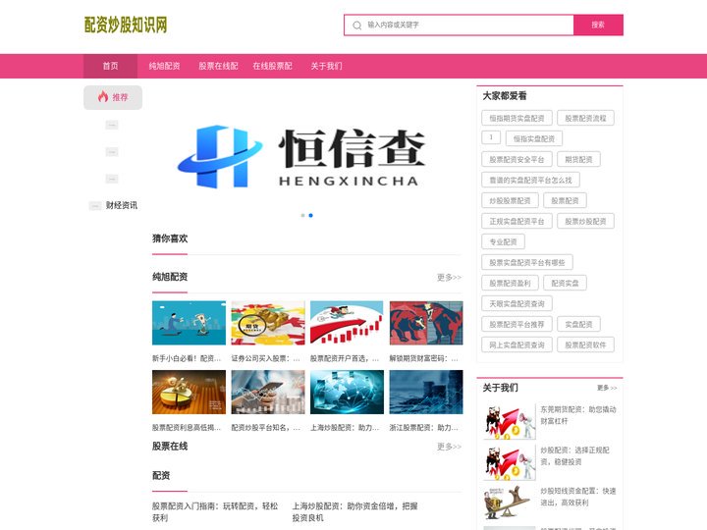Open the seesaw 炒股短线资金配置 thumbnail
Viewport: 707px width, 530px height.
509,503
